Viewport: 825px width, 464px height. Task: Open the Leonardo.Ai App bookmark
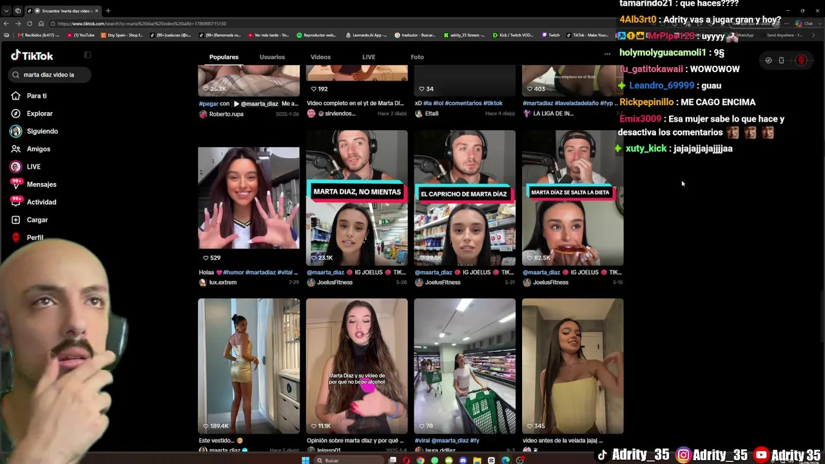pos(366,35)
